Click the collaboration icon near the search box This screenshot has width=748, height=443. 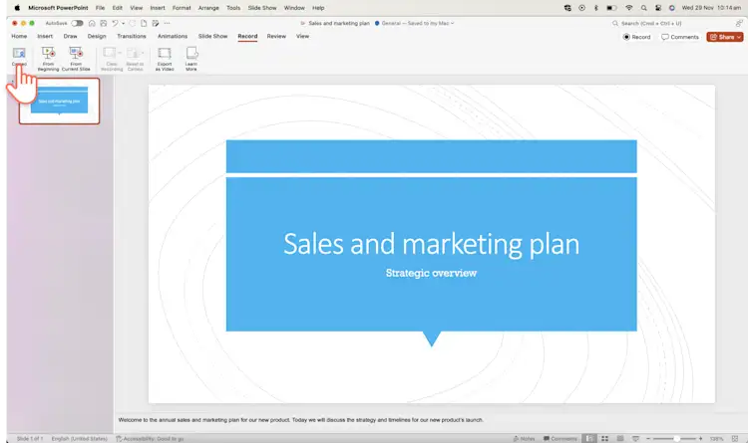[738, 23]
